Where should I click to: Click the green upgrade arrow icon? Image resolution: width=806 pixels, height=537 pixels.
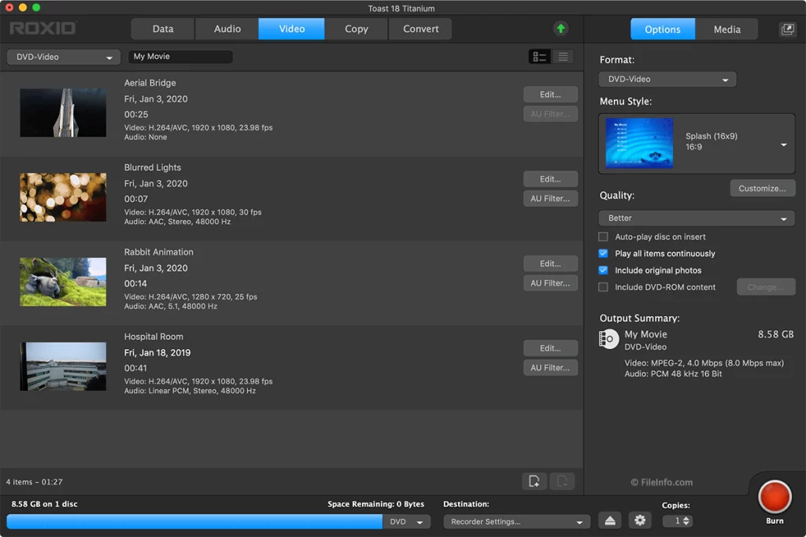(x=560, y=29)
